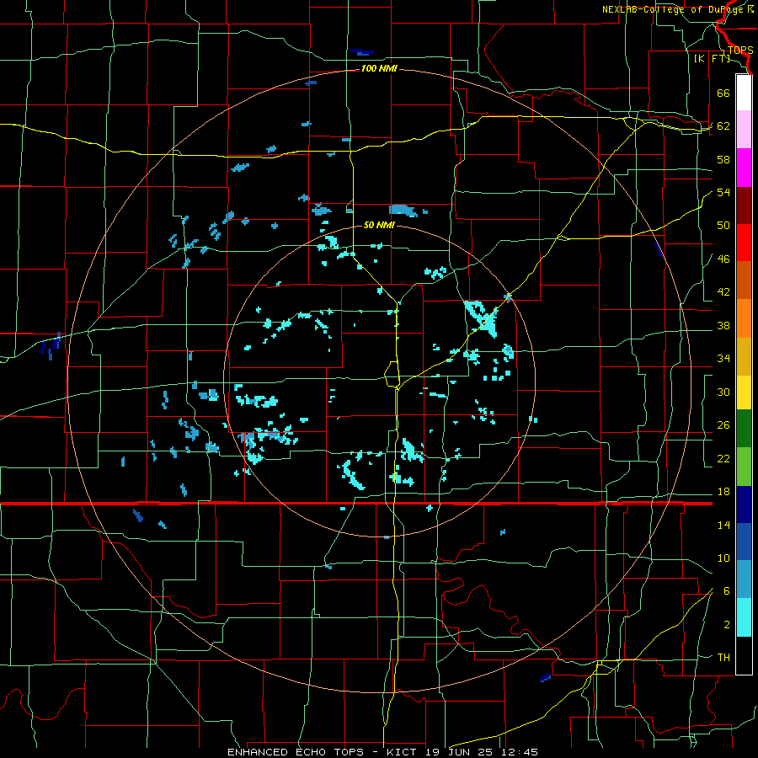Select the bright red legend swatch
This screenshot has width=758, height=758.
click(744, 243)
